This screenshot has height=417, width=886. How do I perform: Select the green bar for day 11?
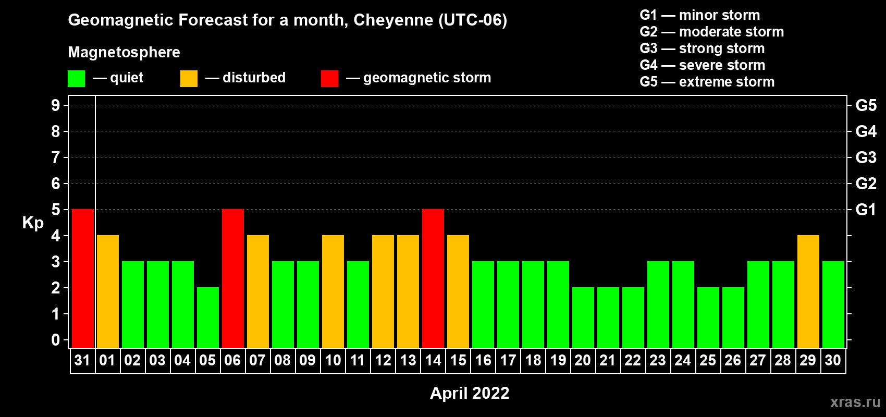click(x=358, y=304)
